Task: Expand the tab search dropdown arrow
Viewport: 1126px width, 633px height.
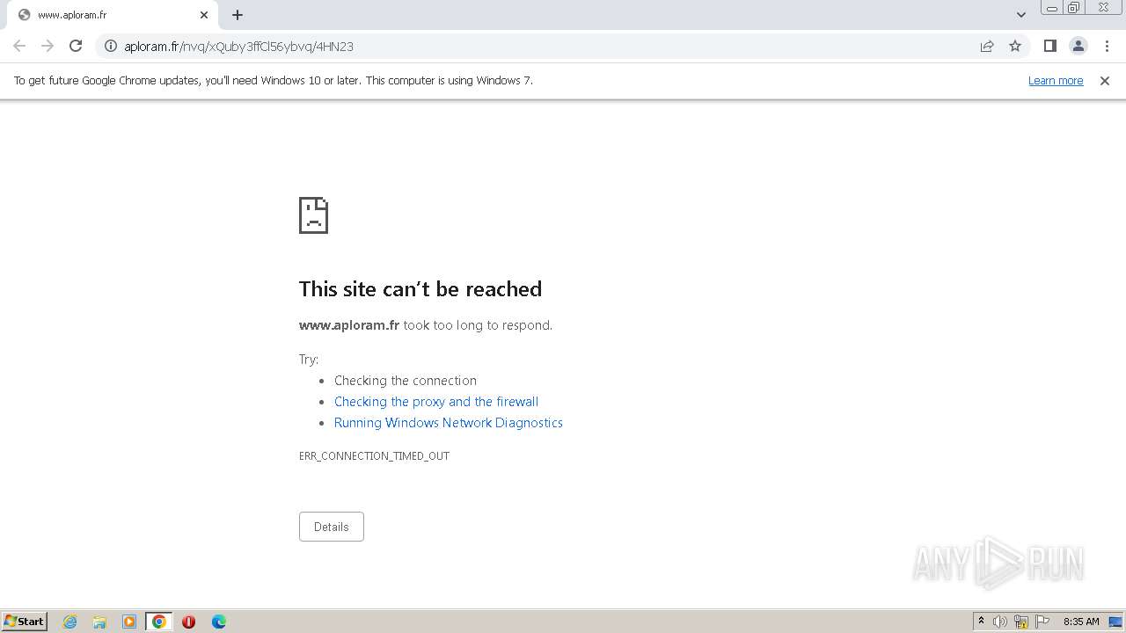Action: [1020, 15]
